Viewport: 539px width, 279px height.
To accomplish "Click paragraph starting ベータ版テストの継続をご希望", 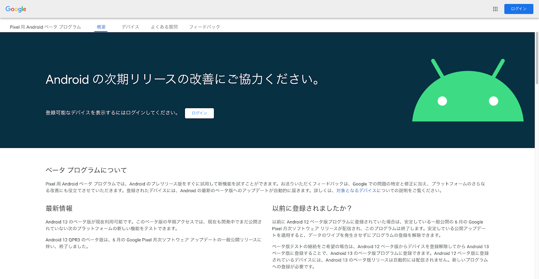I will [380, 256].
